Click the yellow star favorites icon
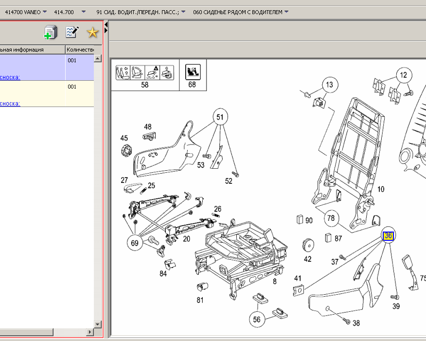 [x=92, y=33]
